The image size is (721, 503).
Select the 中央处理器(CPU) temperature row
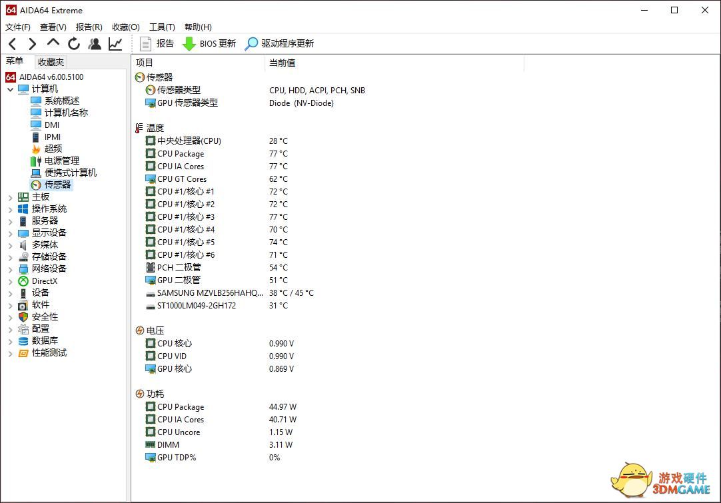coord(183,141)
